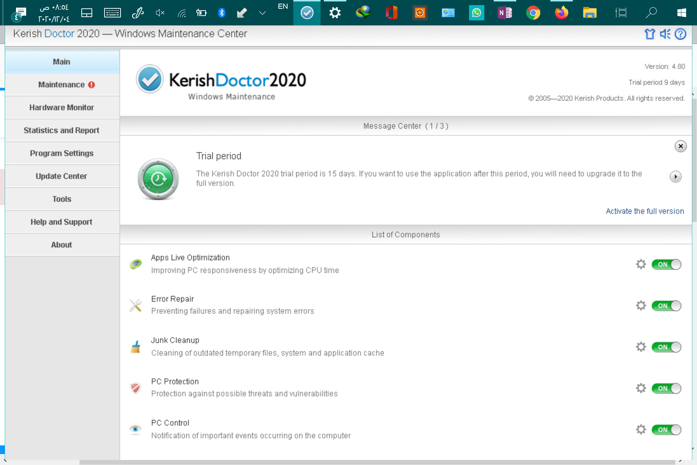
Task: Open the Maintenance section
Action: tap(62, 85)
